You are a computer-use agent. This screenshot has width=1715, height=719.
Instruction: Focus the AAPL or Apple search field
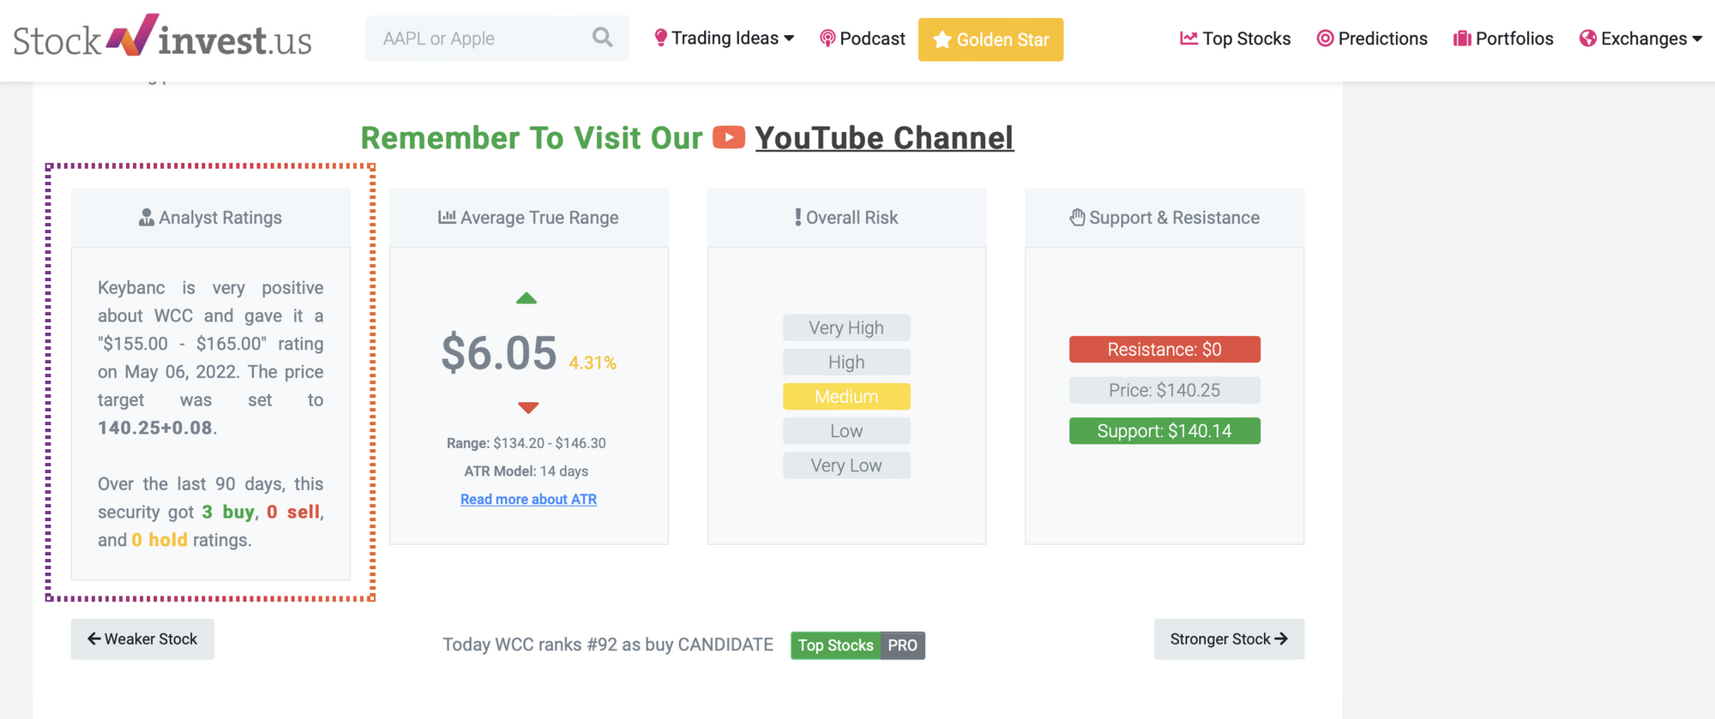tap(496, 39)
